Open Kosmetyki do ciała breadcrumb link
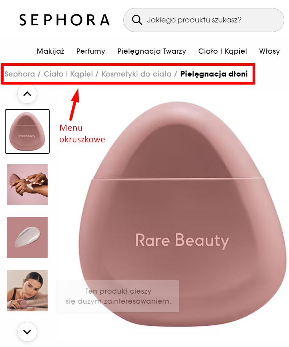The image size is (289, 347). (x=136, y=74)
